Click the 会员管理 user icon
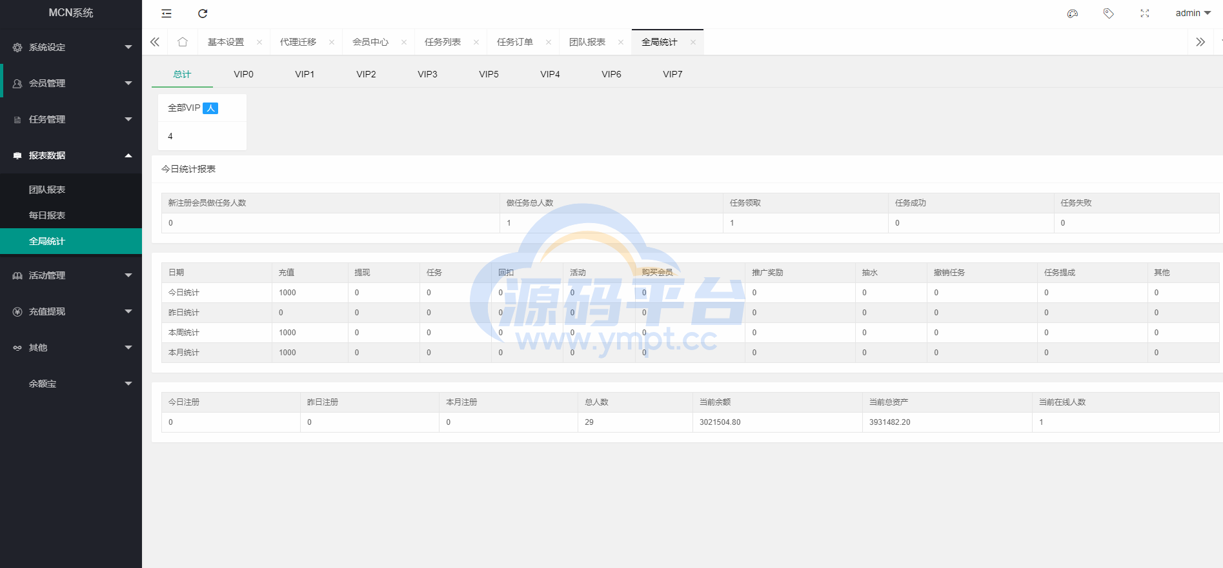The width and height of the screenshot is (1223, 568). [17, 83]
